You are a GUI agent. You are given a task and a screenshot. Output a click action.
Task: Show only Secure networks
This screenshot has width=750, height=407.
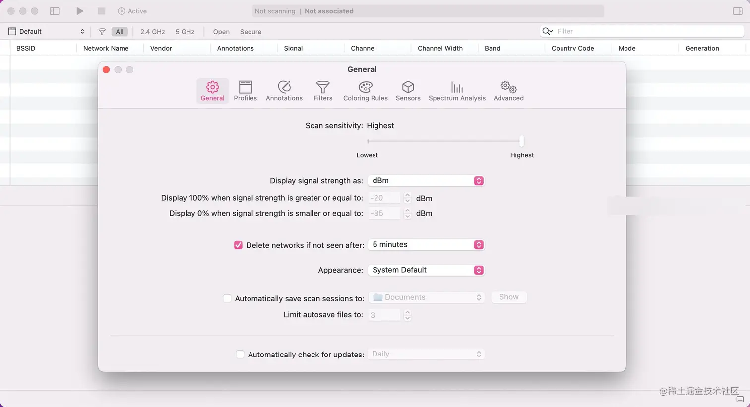[x=250, y=32]
